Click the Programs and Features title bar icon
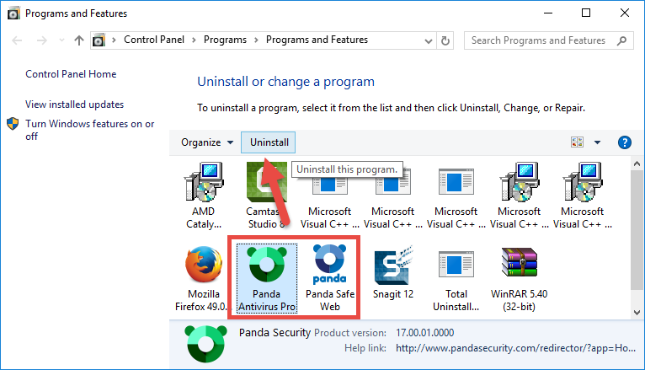The width and height of the screenshot is (645, 370). [x=13, y=13]
